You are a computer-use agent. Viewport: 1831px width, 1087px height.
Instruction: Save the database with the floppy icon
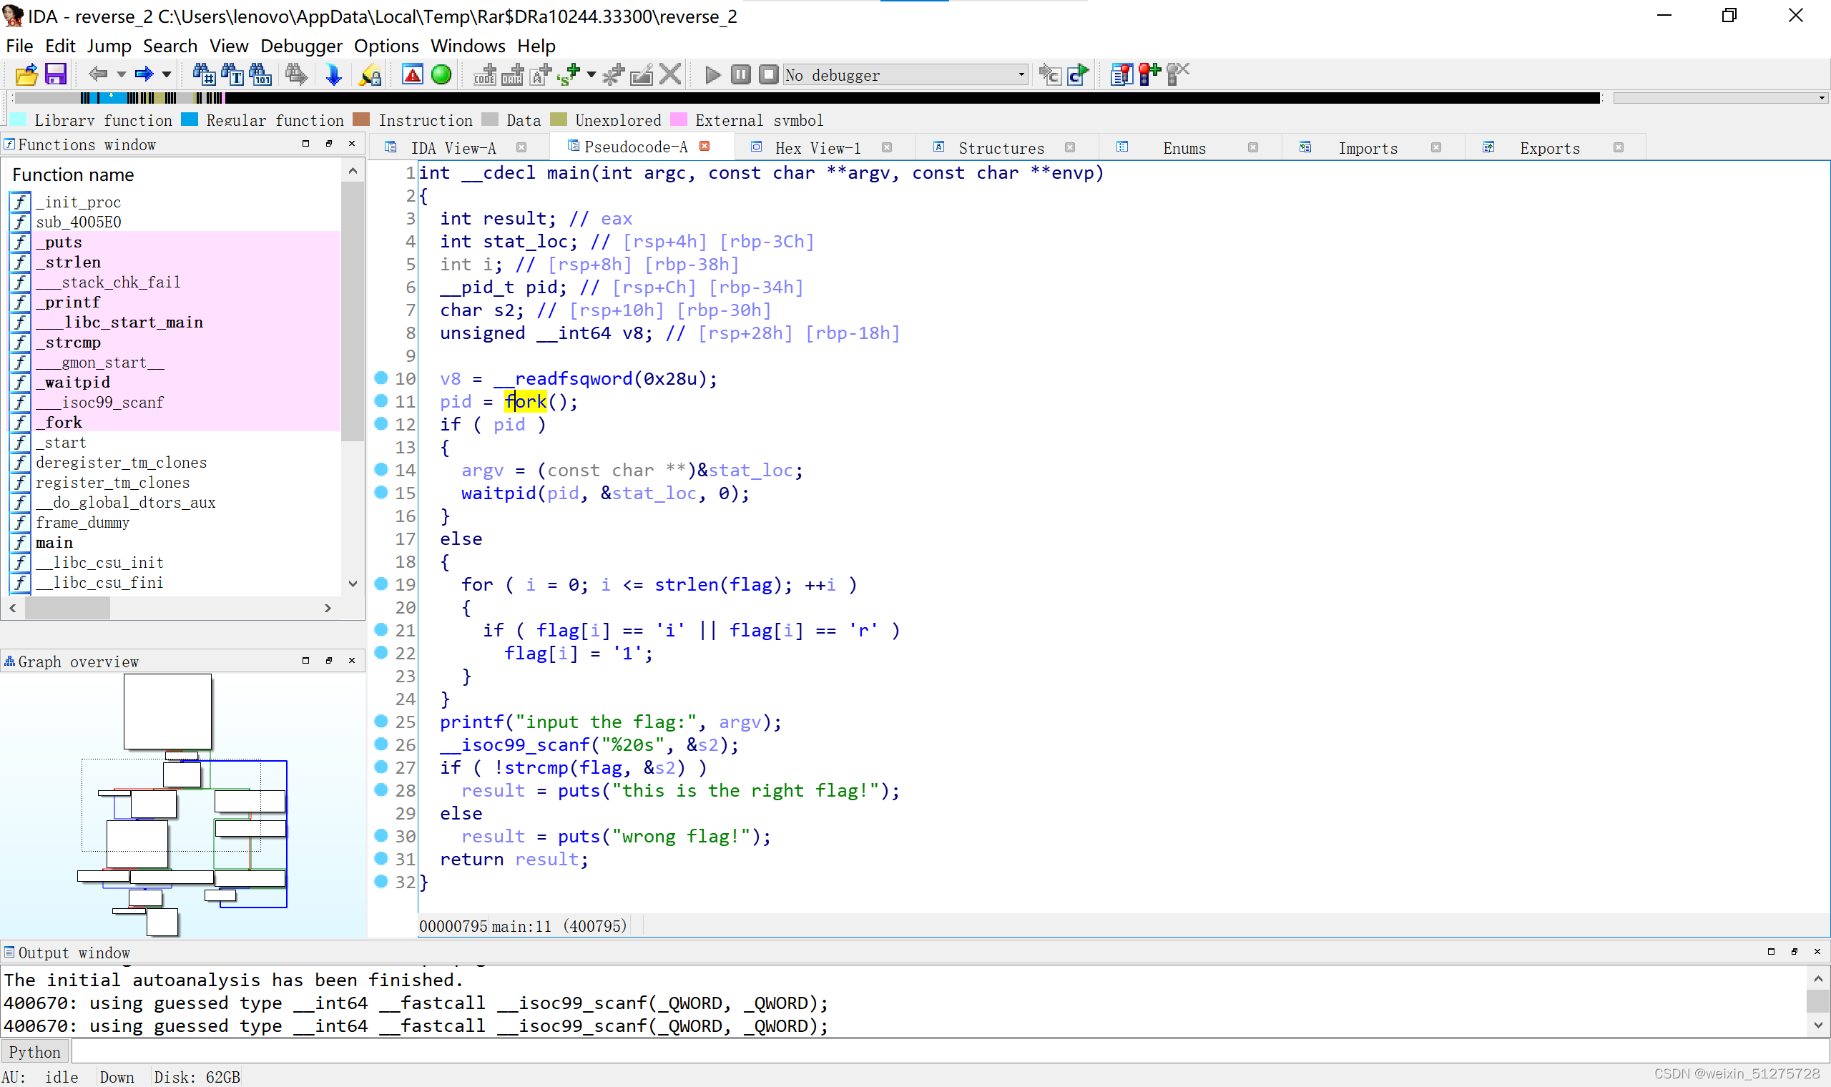[56, 74]
